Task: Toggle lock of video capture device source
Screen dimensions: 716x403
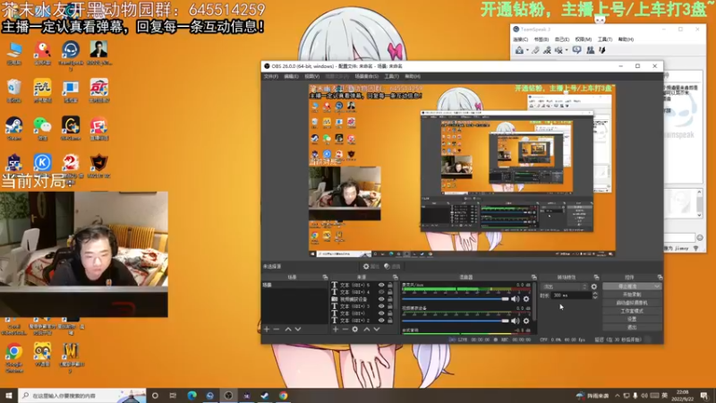Action: coord(390,299)
